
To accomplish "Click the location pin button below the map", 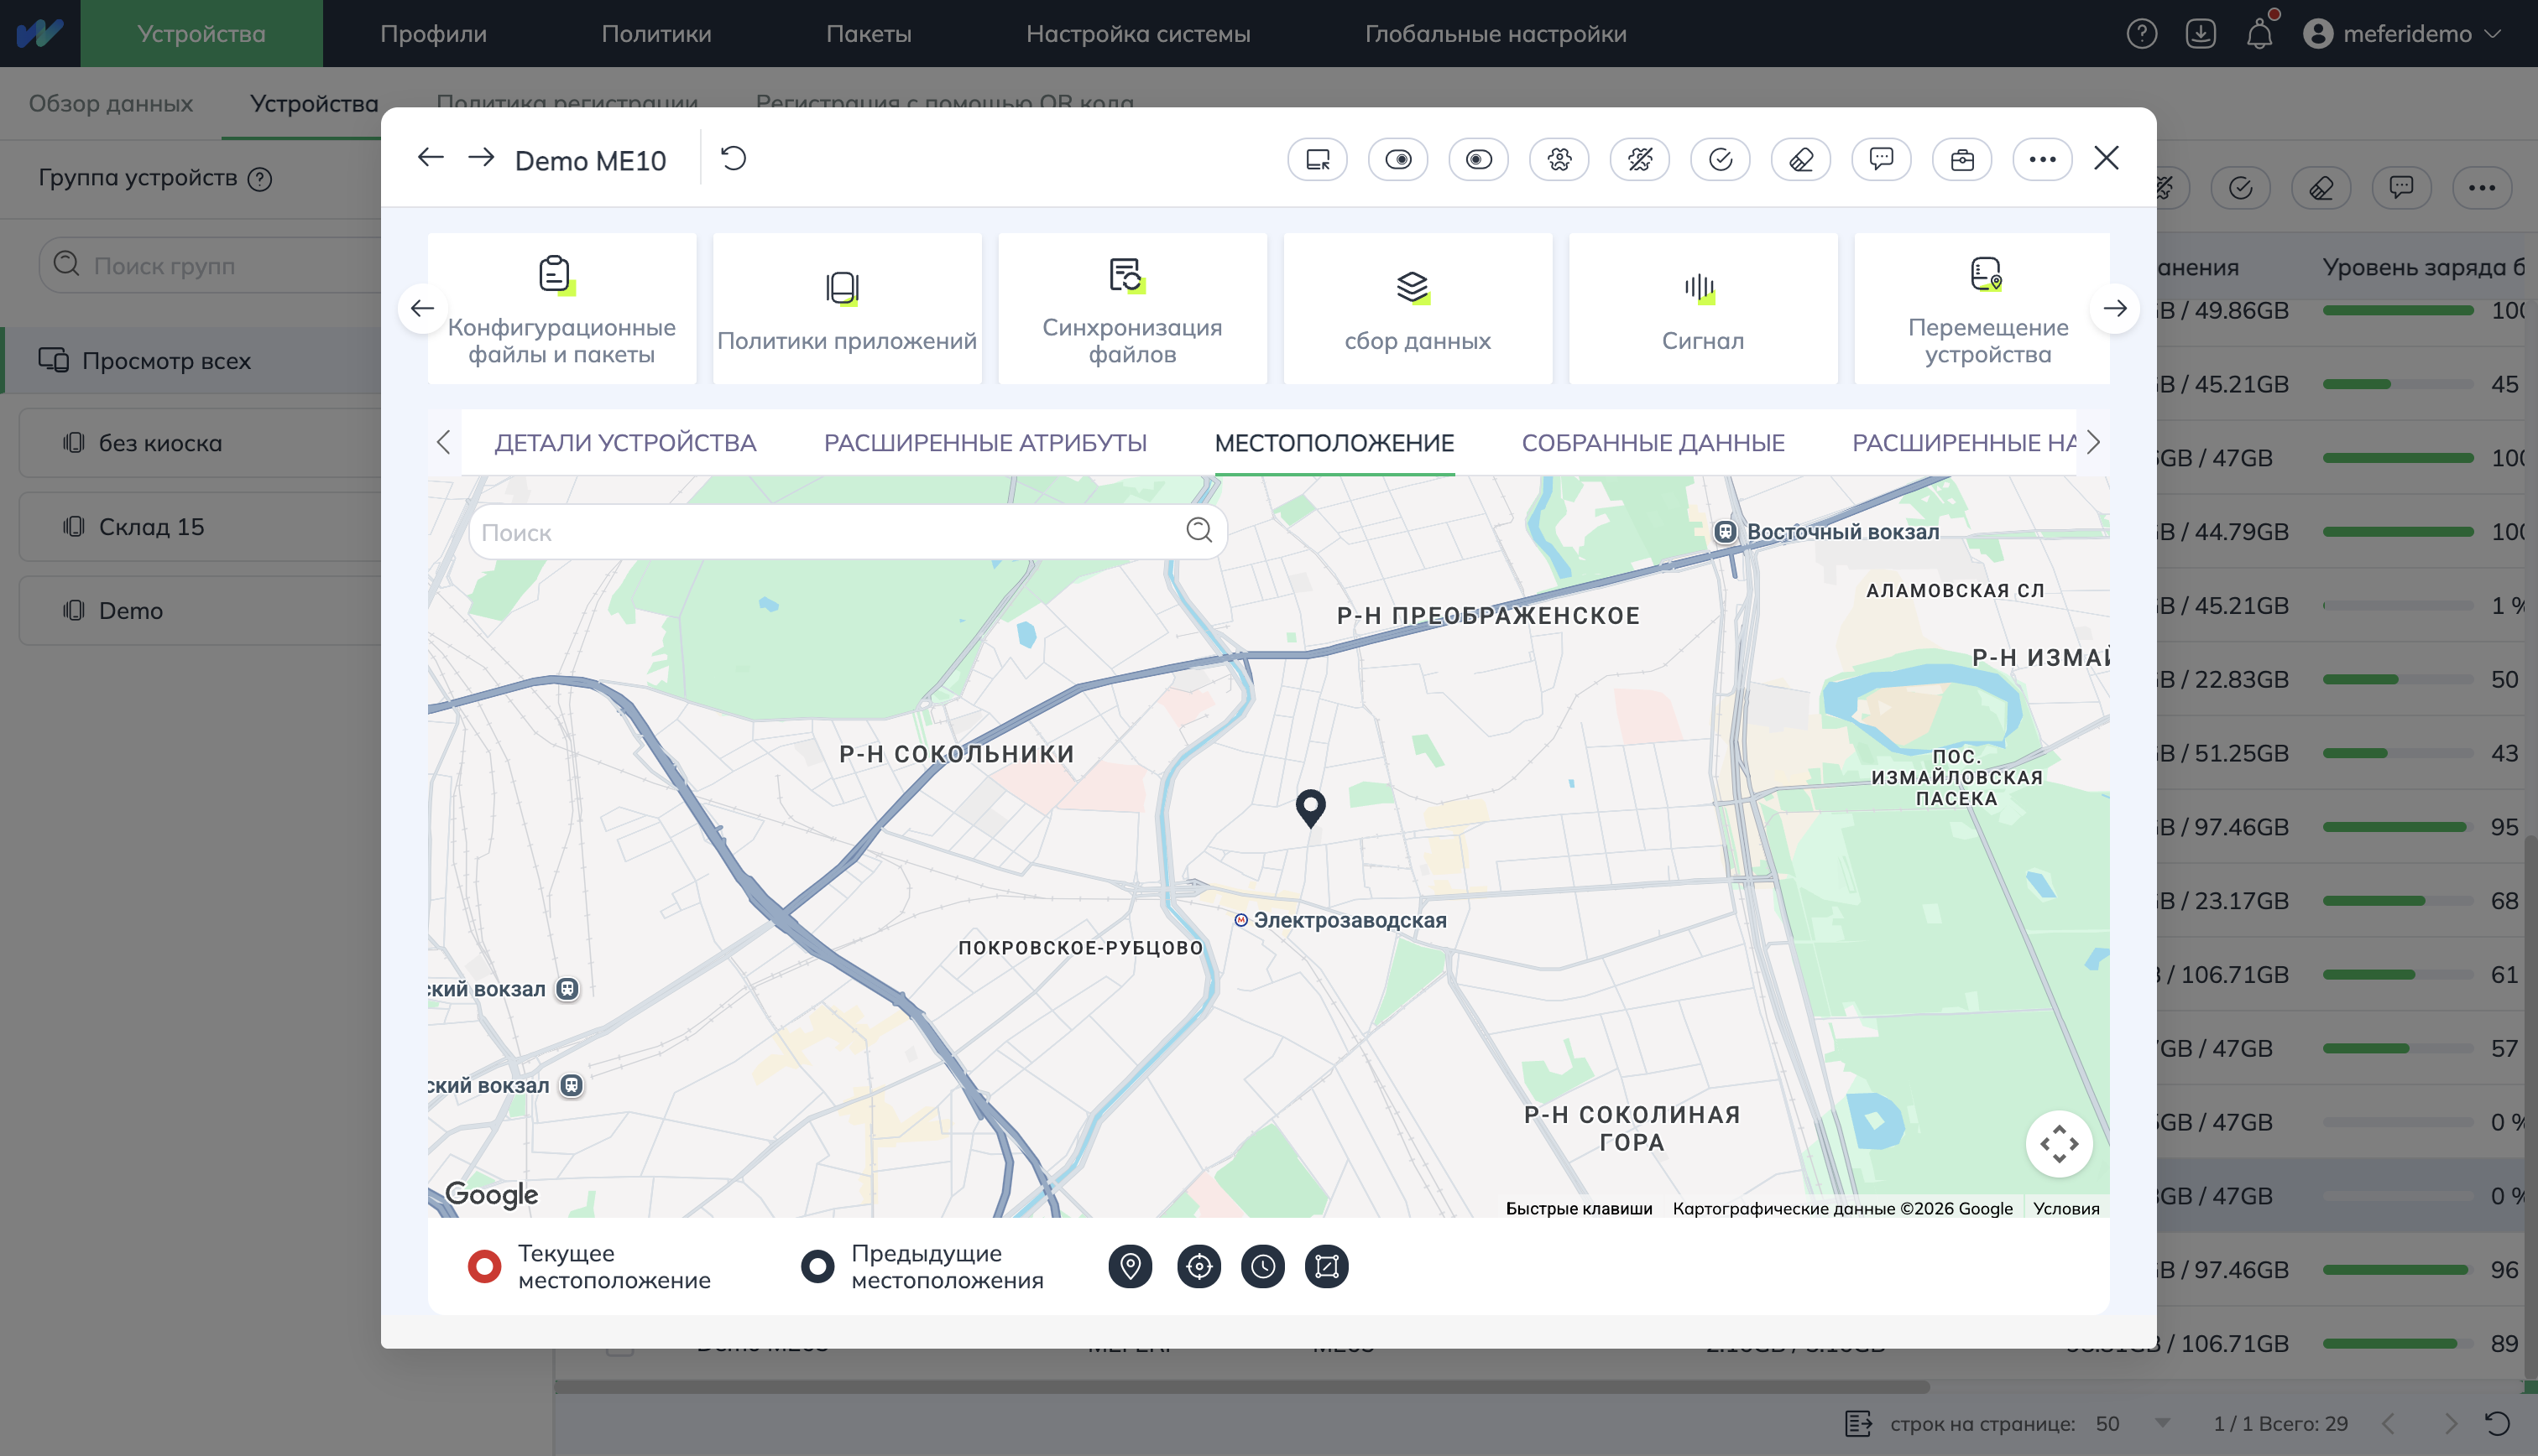I will click(1131, 1267).
